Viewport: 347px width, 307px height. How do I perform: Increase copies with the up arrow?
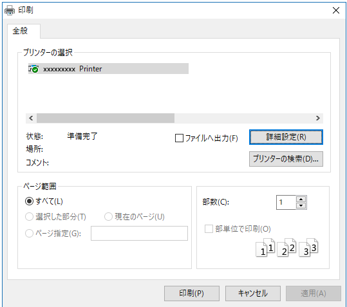point(301,199)
